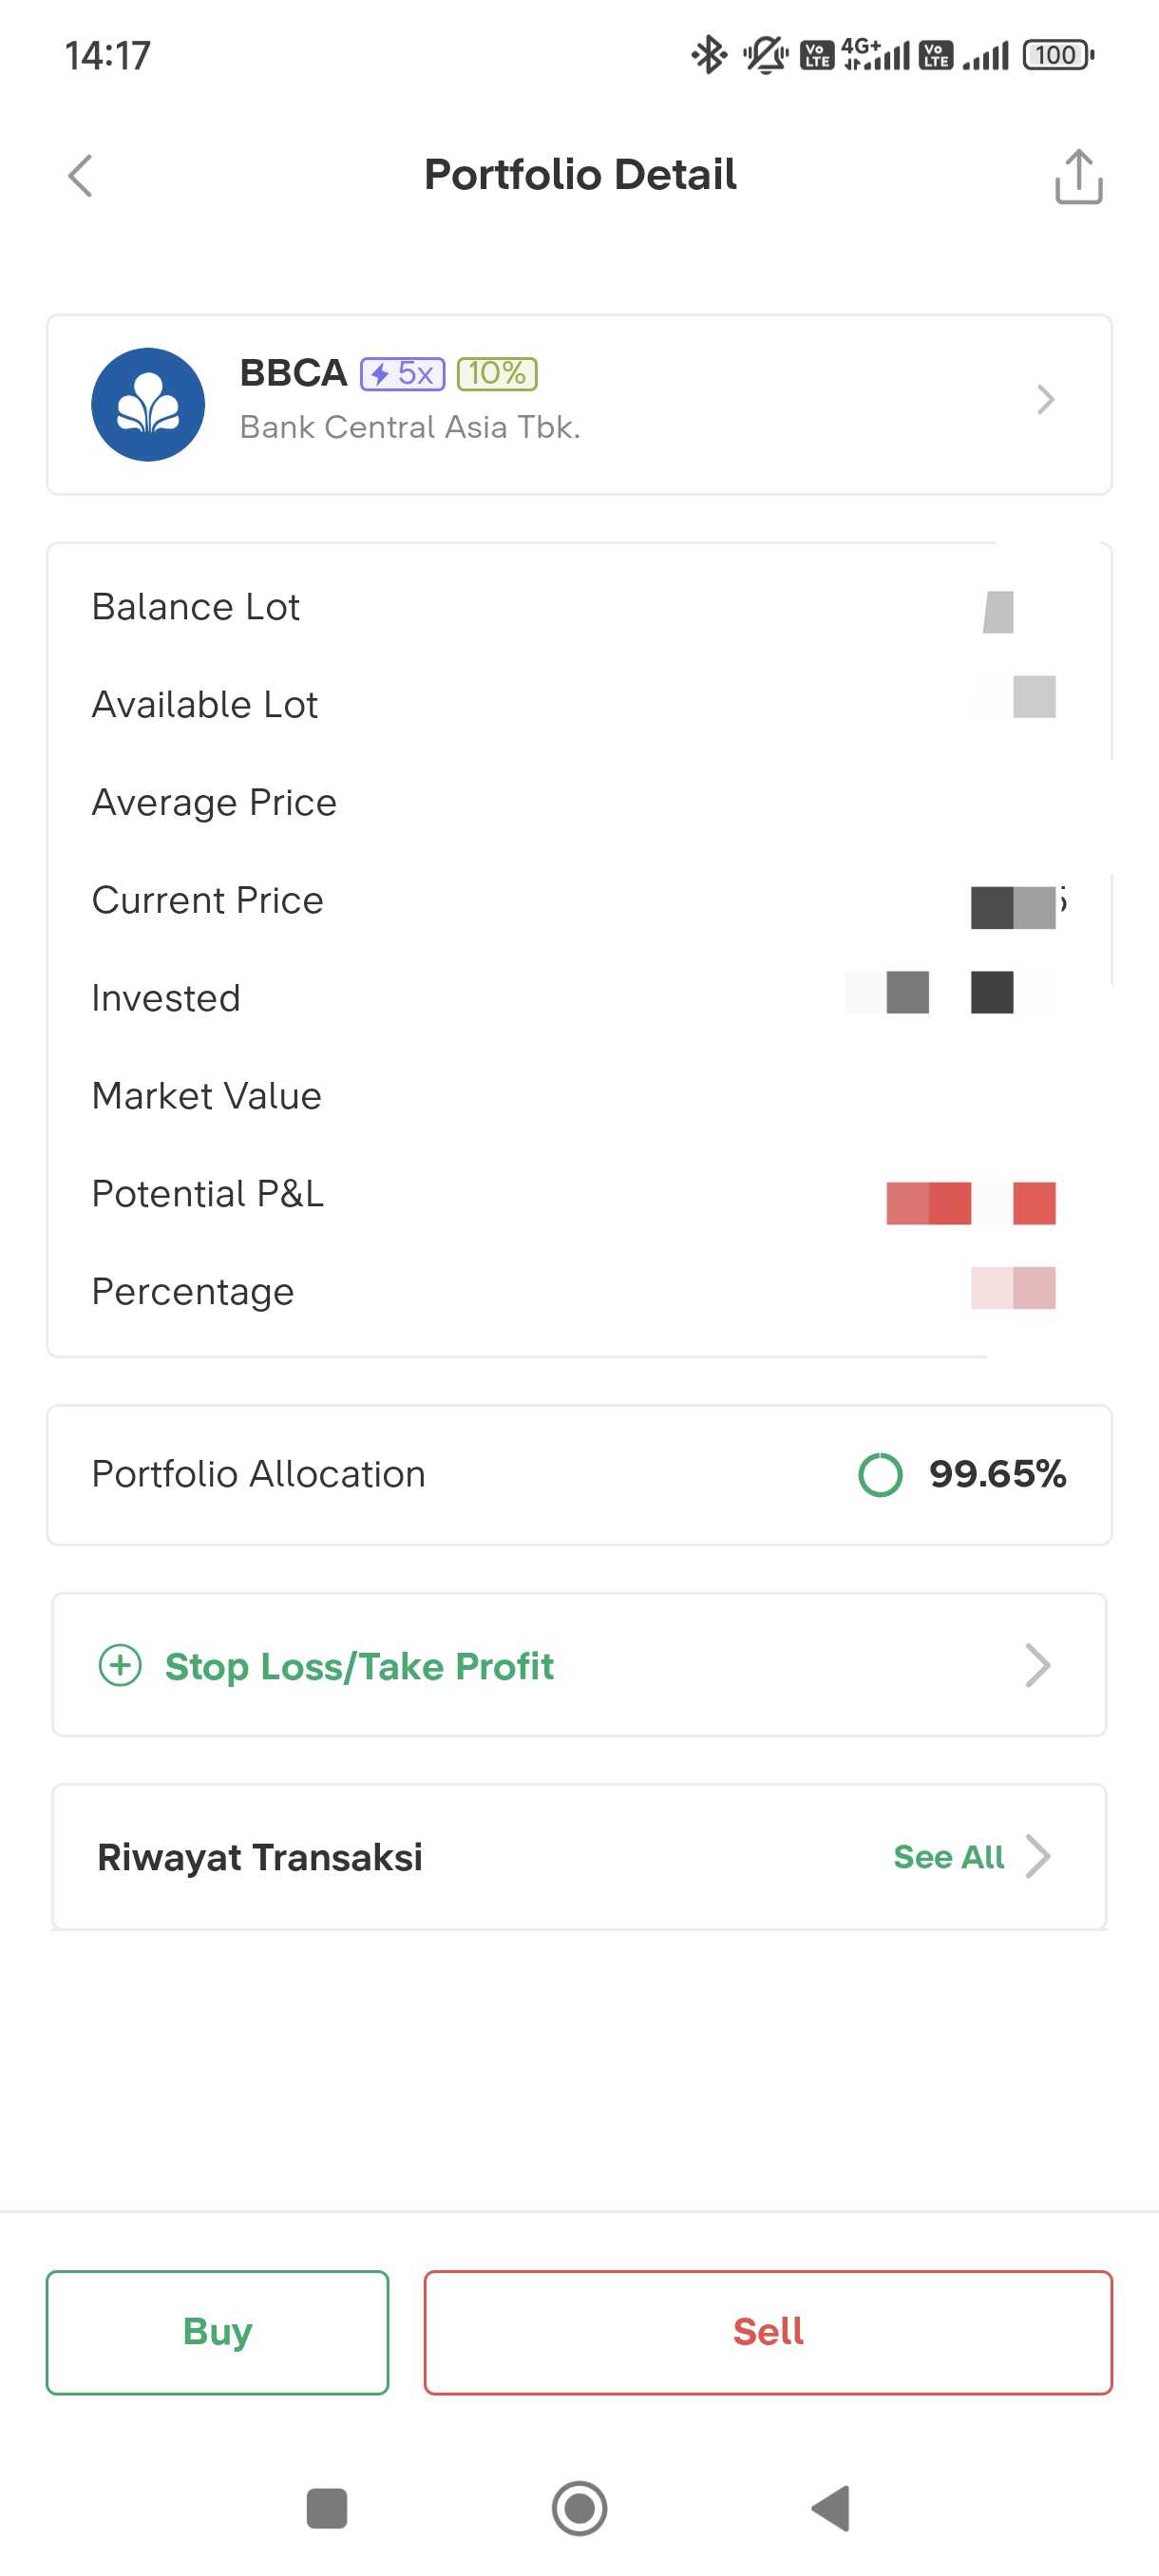Tap the share icon in the header
This screenshot has height=2576, width=1159.
1078,177
